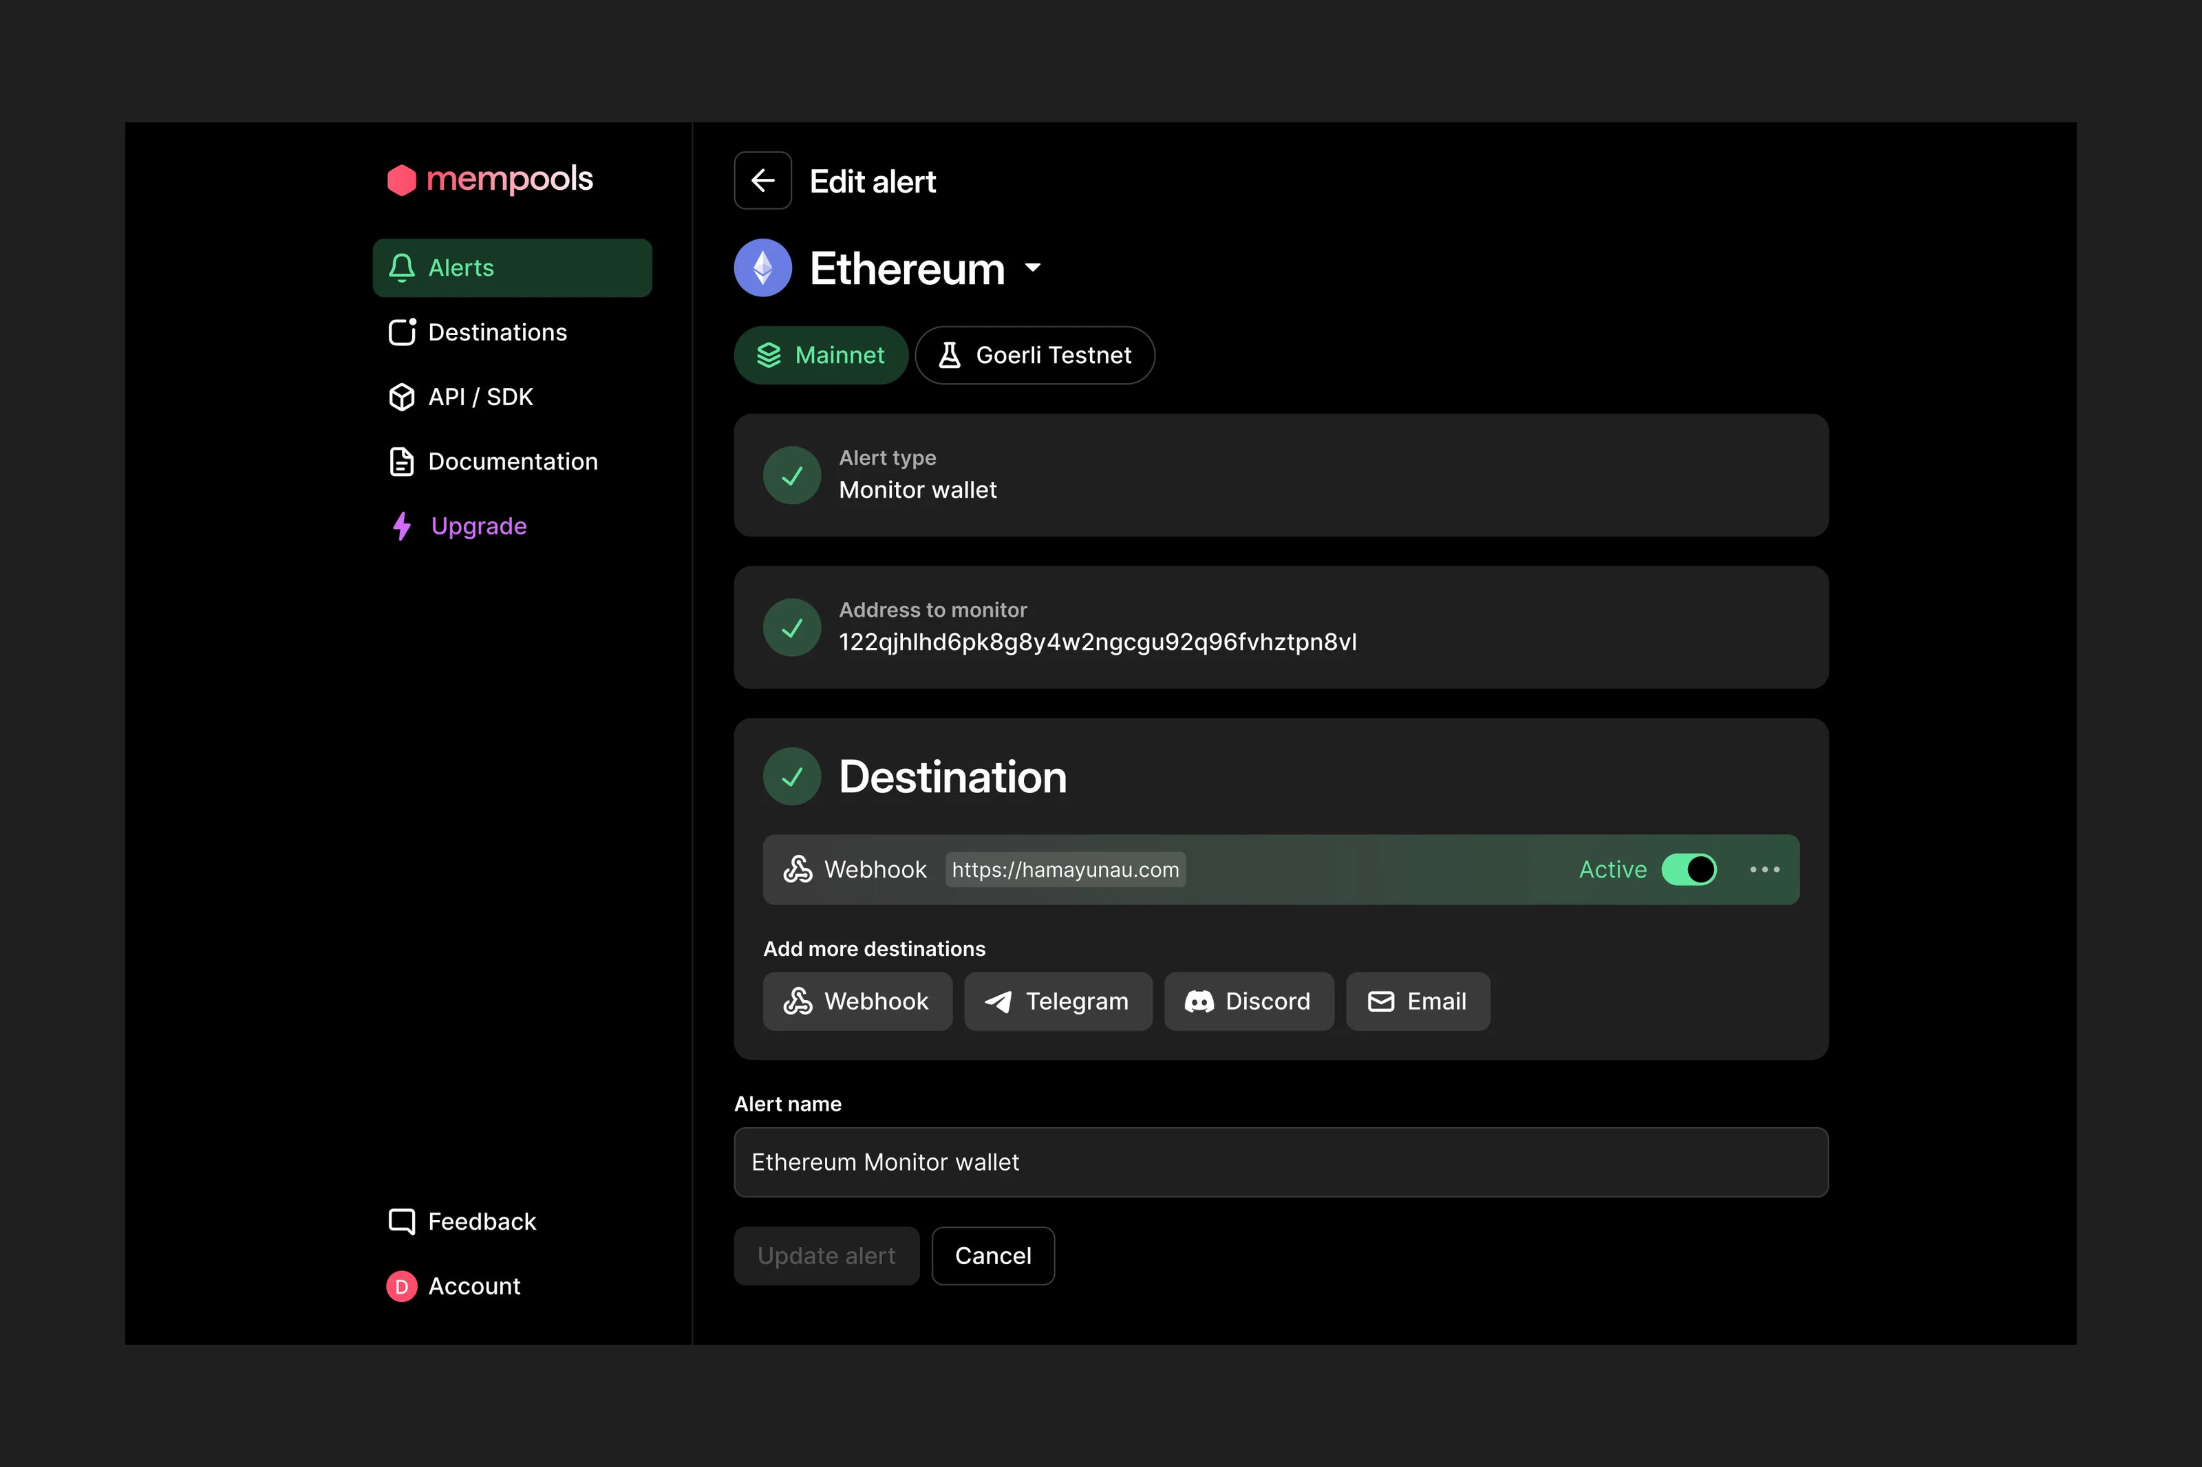The width and height of the screenshot is (2202, 1467).
Task: Click the Address to monitor checkmark icon
Action: point(792,628)
